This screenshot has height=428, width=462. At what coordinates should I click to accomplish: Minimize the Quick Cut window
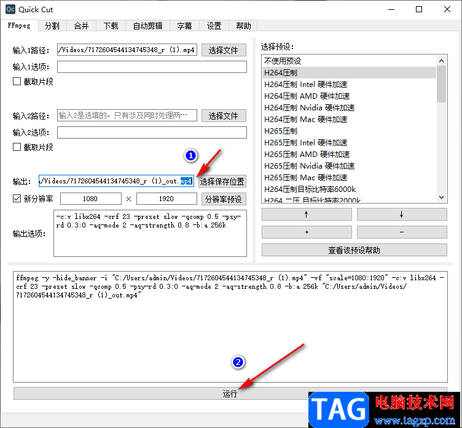(x=391, y=9)
